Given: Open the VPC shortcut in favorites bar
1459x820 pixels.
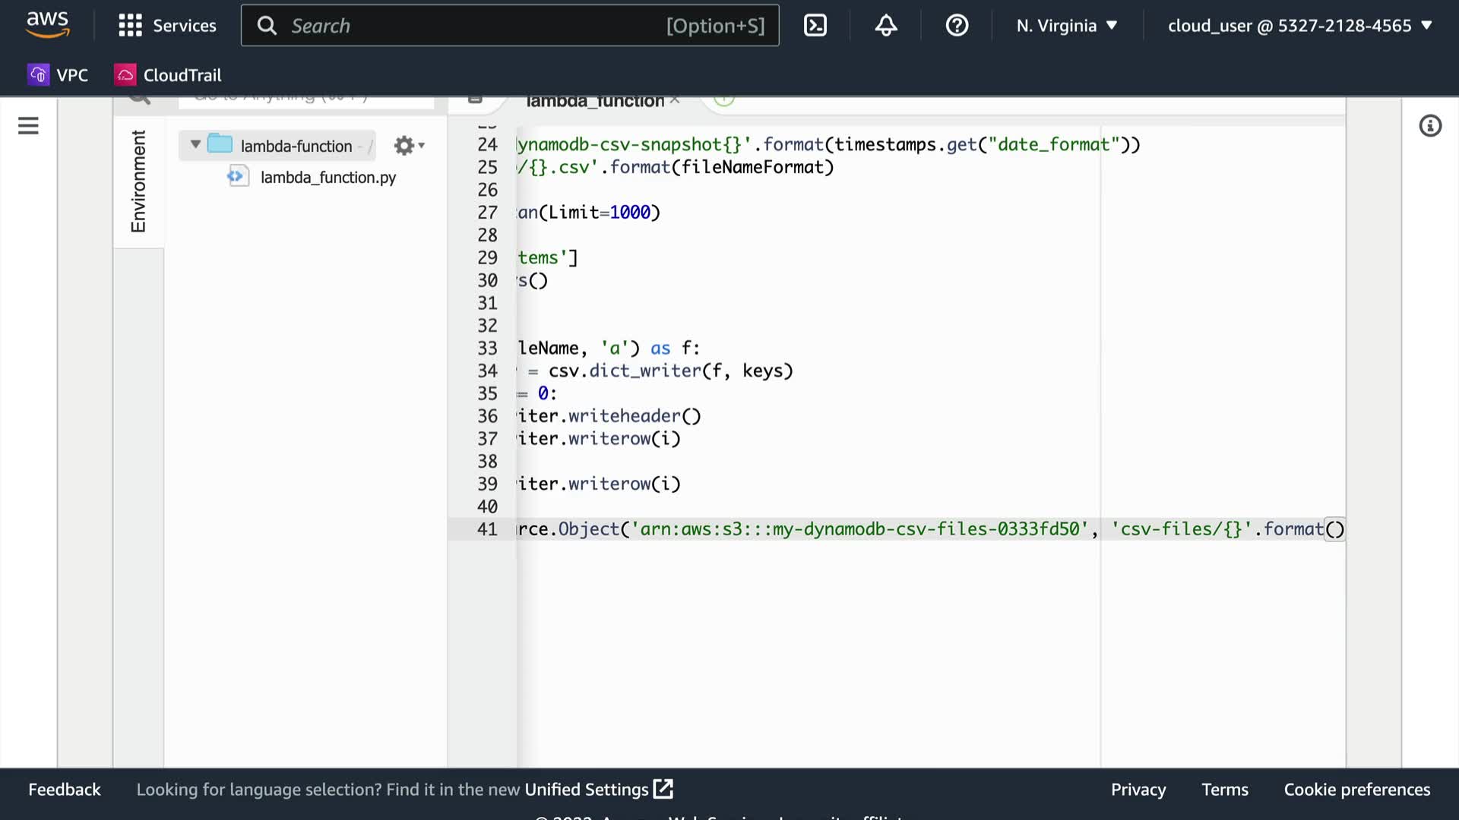Looking at the screenshot, I should pos(58,75).
